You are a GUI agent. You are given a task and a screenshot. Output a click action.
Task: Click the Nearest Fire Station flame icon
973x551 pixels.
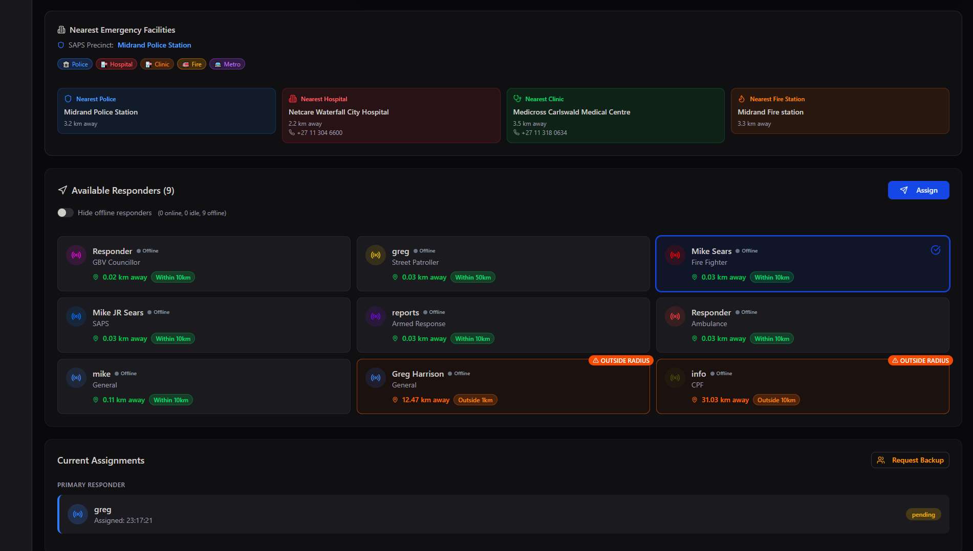coord(742,99)
